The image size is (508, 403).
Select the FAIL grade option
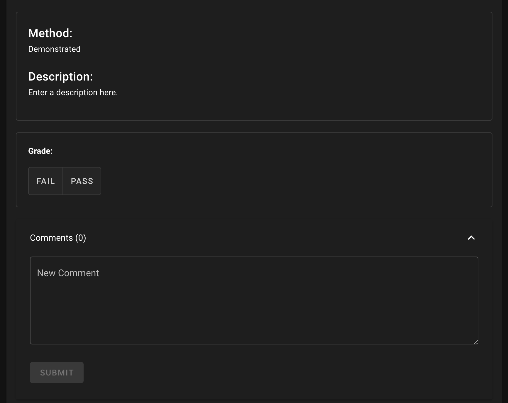[x=45, y=181]
